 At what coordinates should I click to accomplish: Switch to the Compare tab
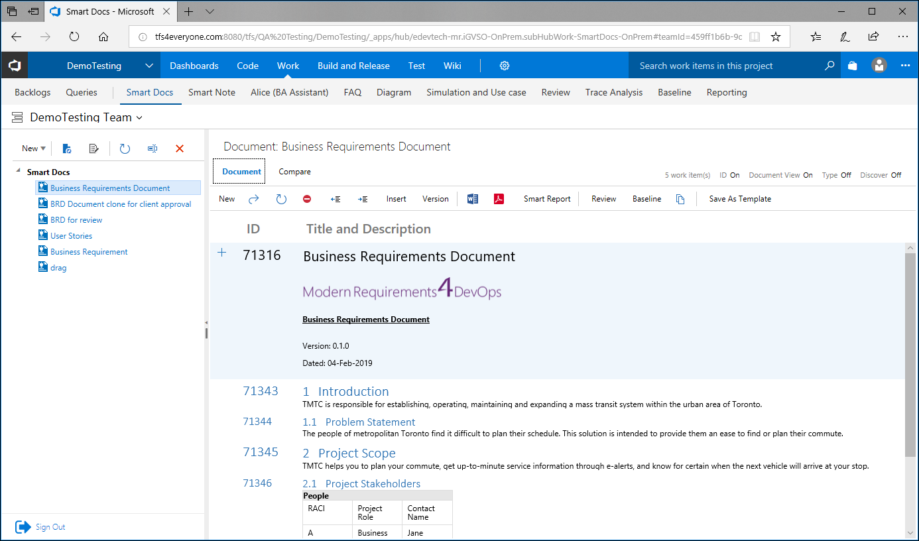click(294, 172)
